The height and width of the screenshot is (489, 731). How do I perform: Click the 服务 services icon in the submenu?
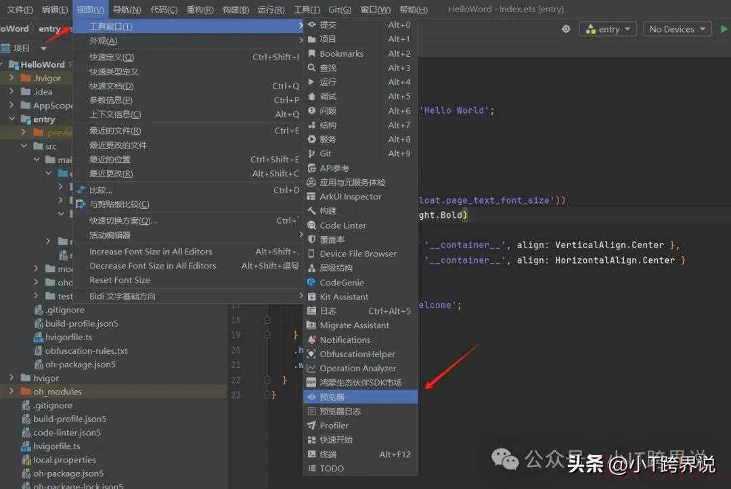312,139
